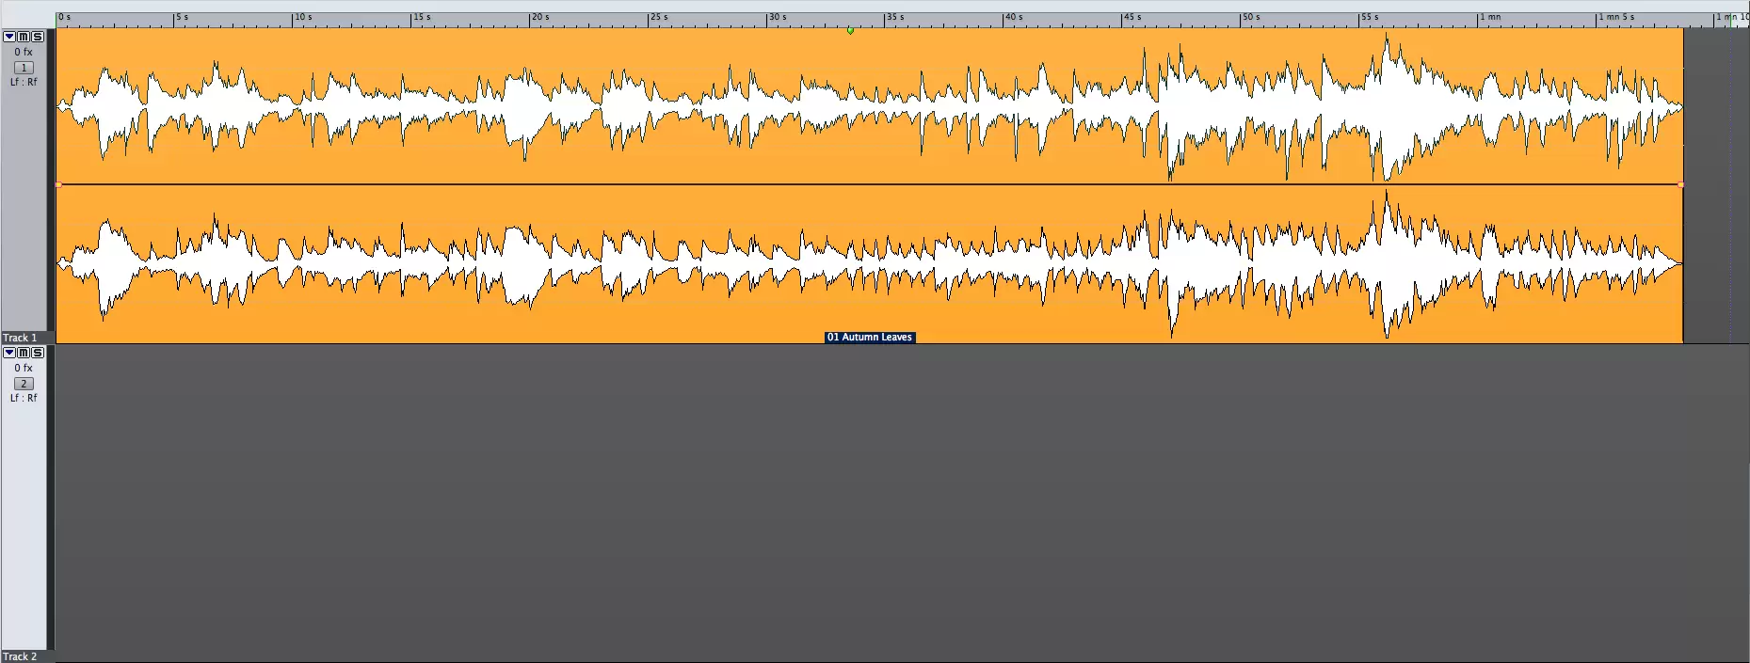
Task: Open Track 2 effects via '0 fx'
Action: 24,369
